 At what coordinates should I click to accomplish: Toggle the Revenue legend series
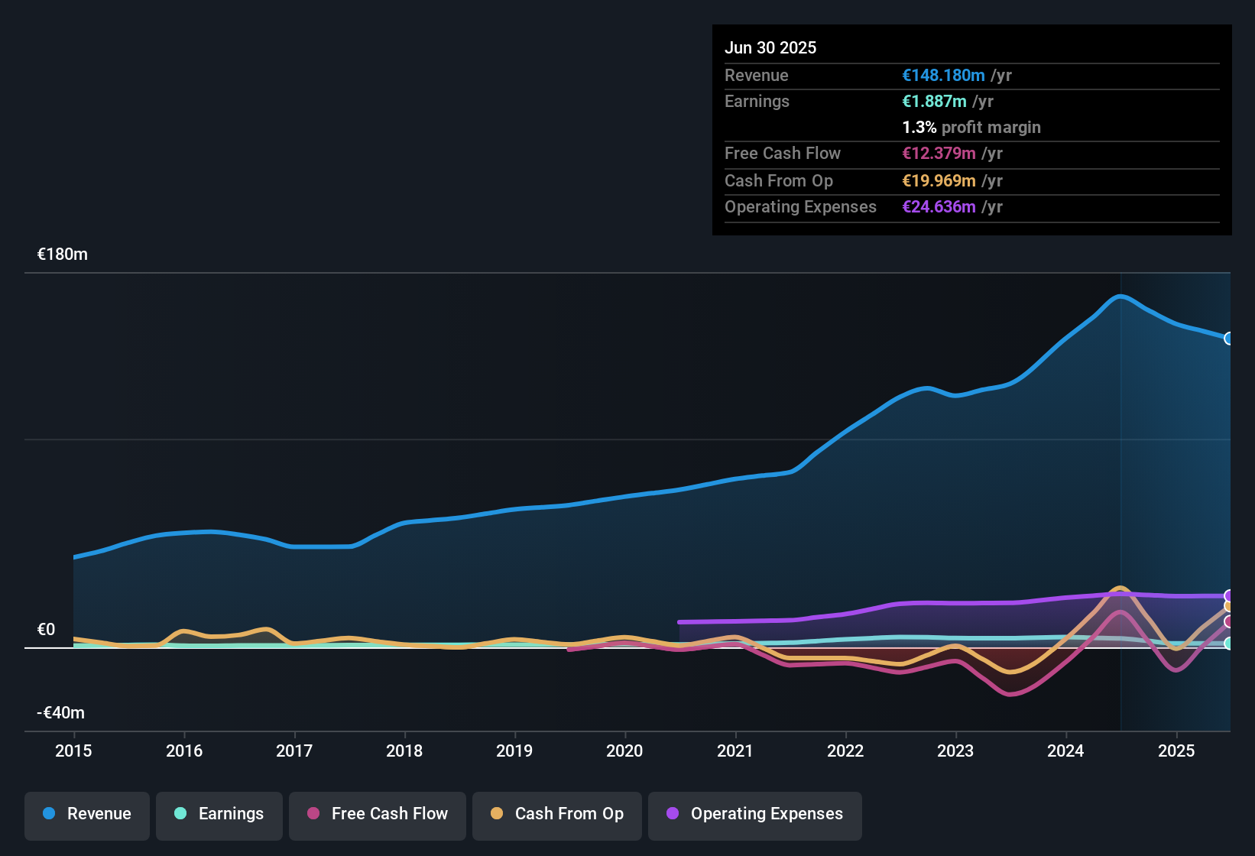point(87,814)
